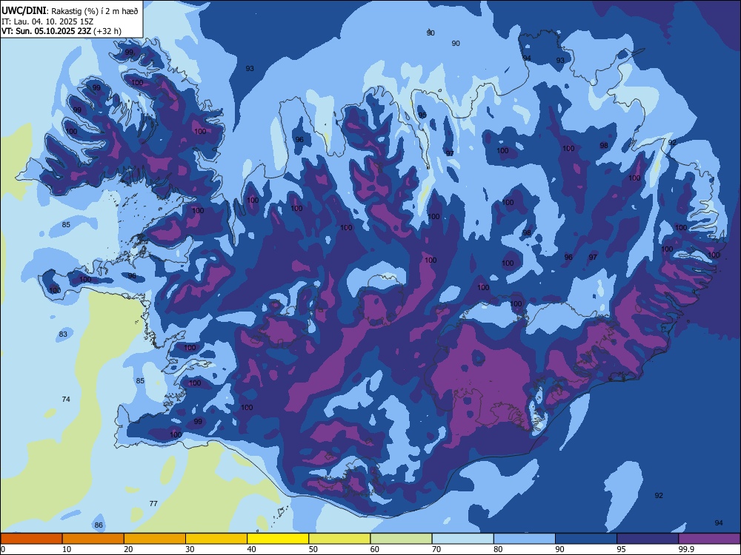Click the '74' humidity value over the sea

coord(66,400)
